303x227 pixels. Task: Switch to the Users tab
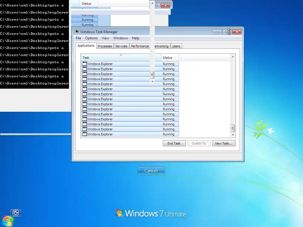(x=176, y=46)
